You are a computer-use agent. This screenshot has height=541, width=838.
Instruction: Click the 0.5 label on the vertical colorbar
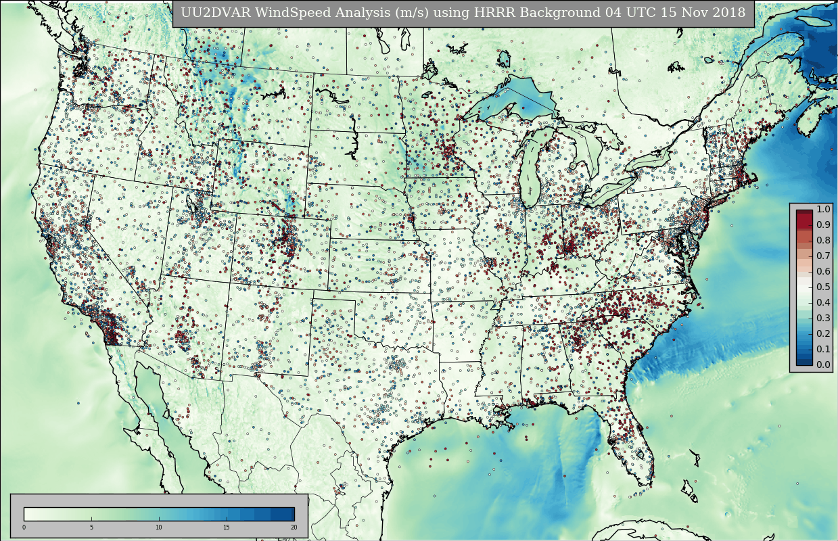pyautogui.click(x=823, y=287)
